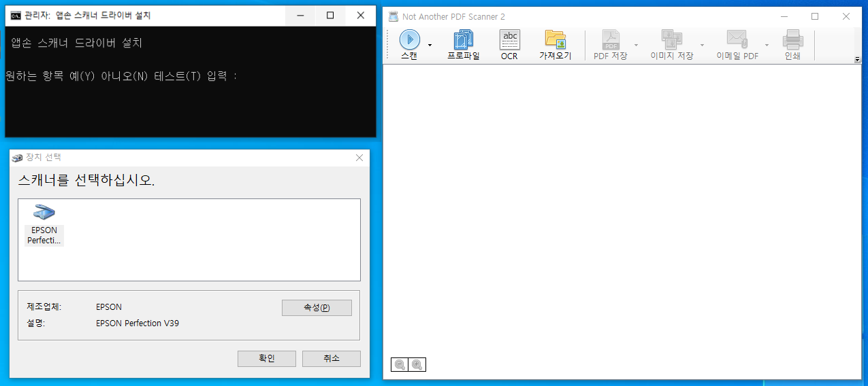Click the 'EPSON Perfection V39' description text
The image size is (868, 386).
[138, 323]
